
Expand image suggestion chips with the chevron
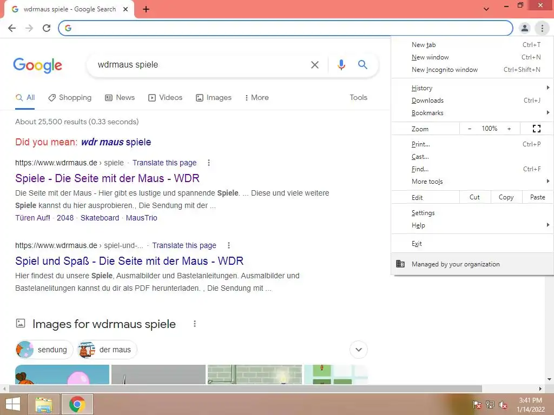tap(359, 350)
